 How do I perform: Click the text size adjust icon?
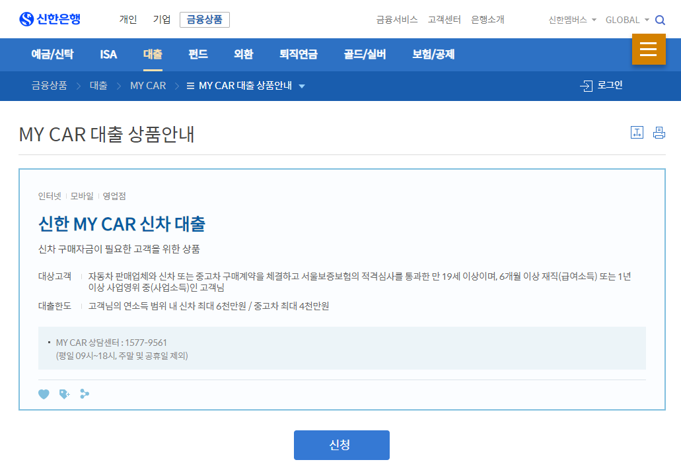[x=637, y=133]
